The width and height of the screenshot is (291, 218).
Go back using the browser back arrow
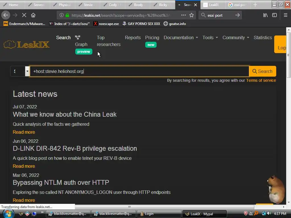[6, 15]
